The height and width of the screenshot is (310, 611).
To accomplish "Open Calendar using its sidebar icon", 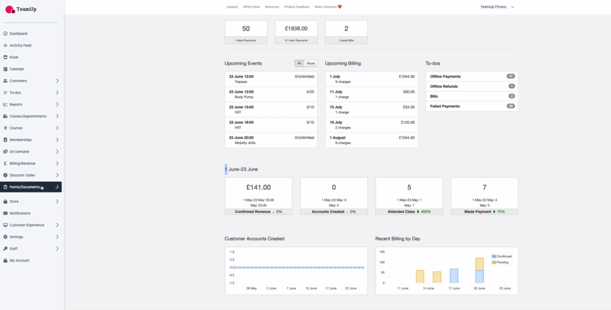I will (5, 69).
